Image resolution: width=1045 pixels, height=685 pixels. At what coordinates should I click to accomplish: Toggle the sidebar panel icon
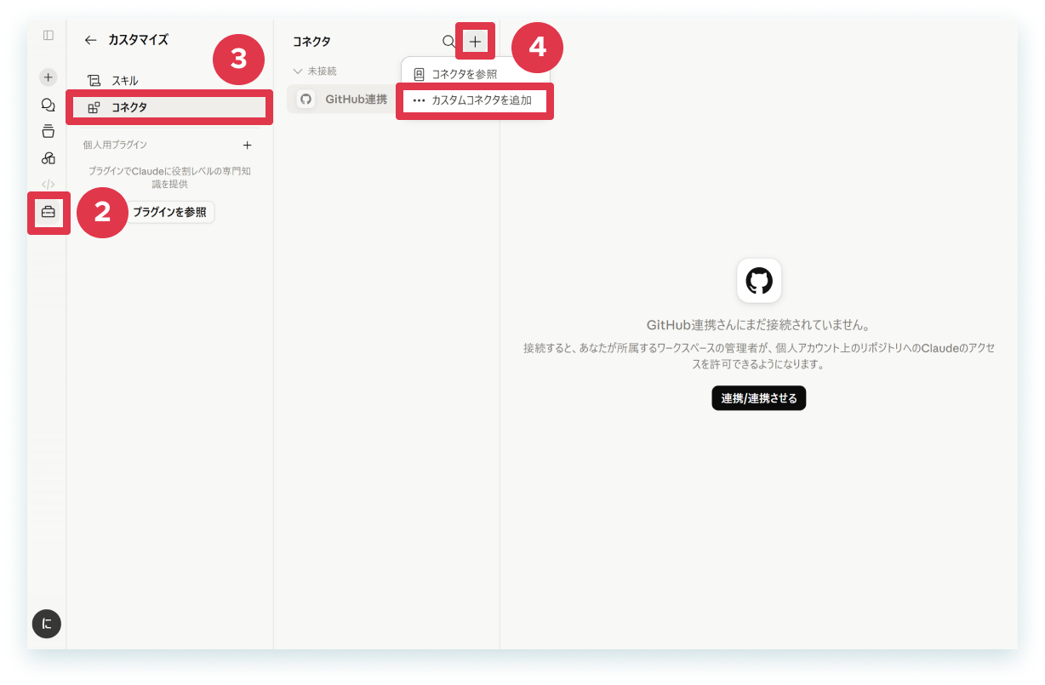click(x=48, y=36)
